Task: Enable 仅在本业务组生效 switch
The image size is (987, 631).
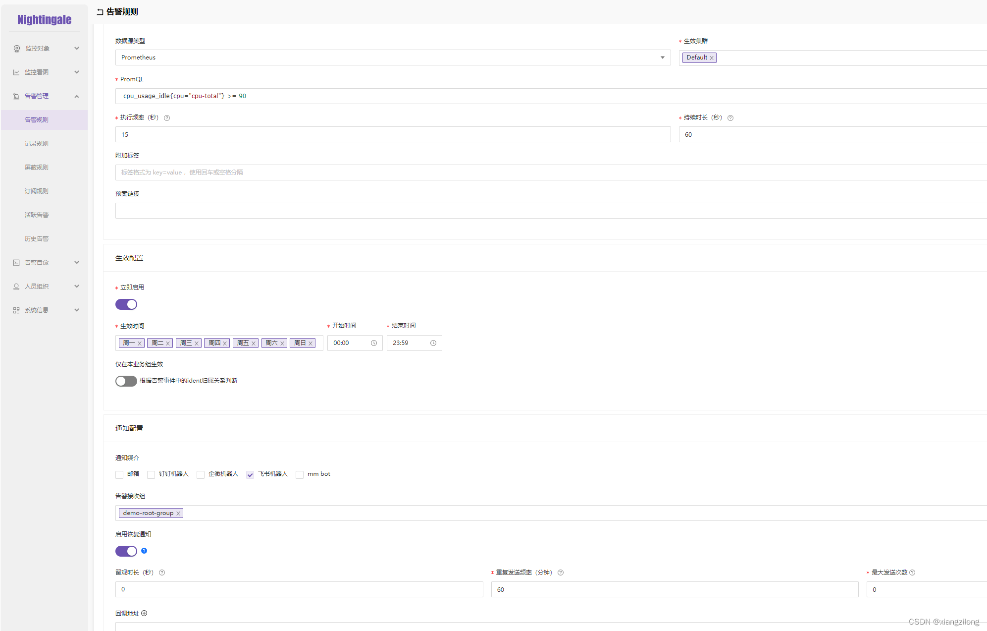Action: (x=126, y=381)
